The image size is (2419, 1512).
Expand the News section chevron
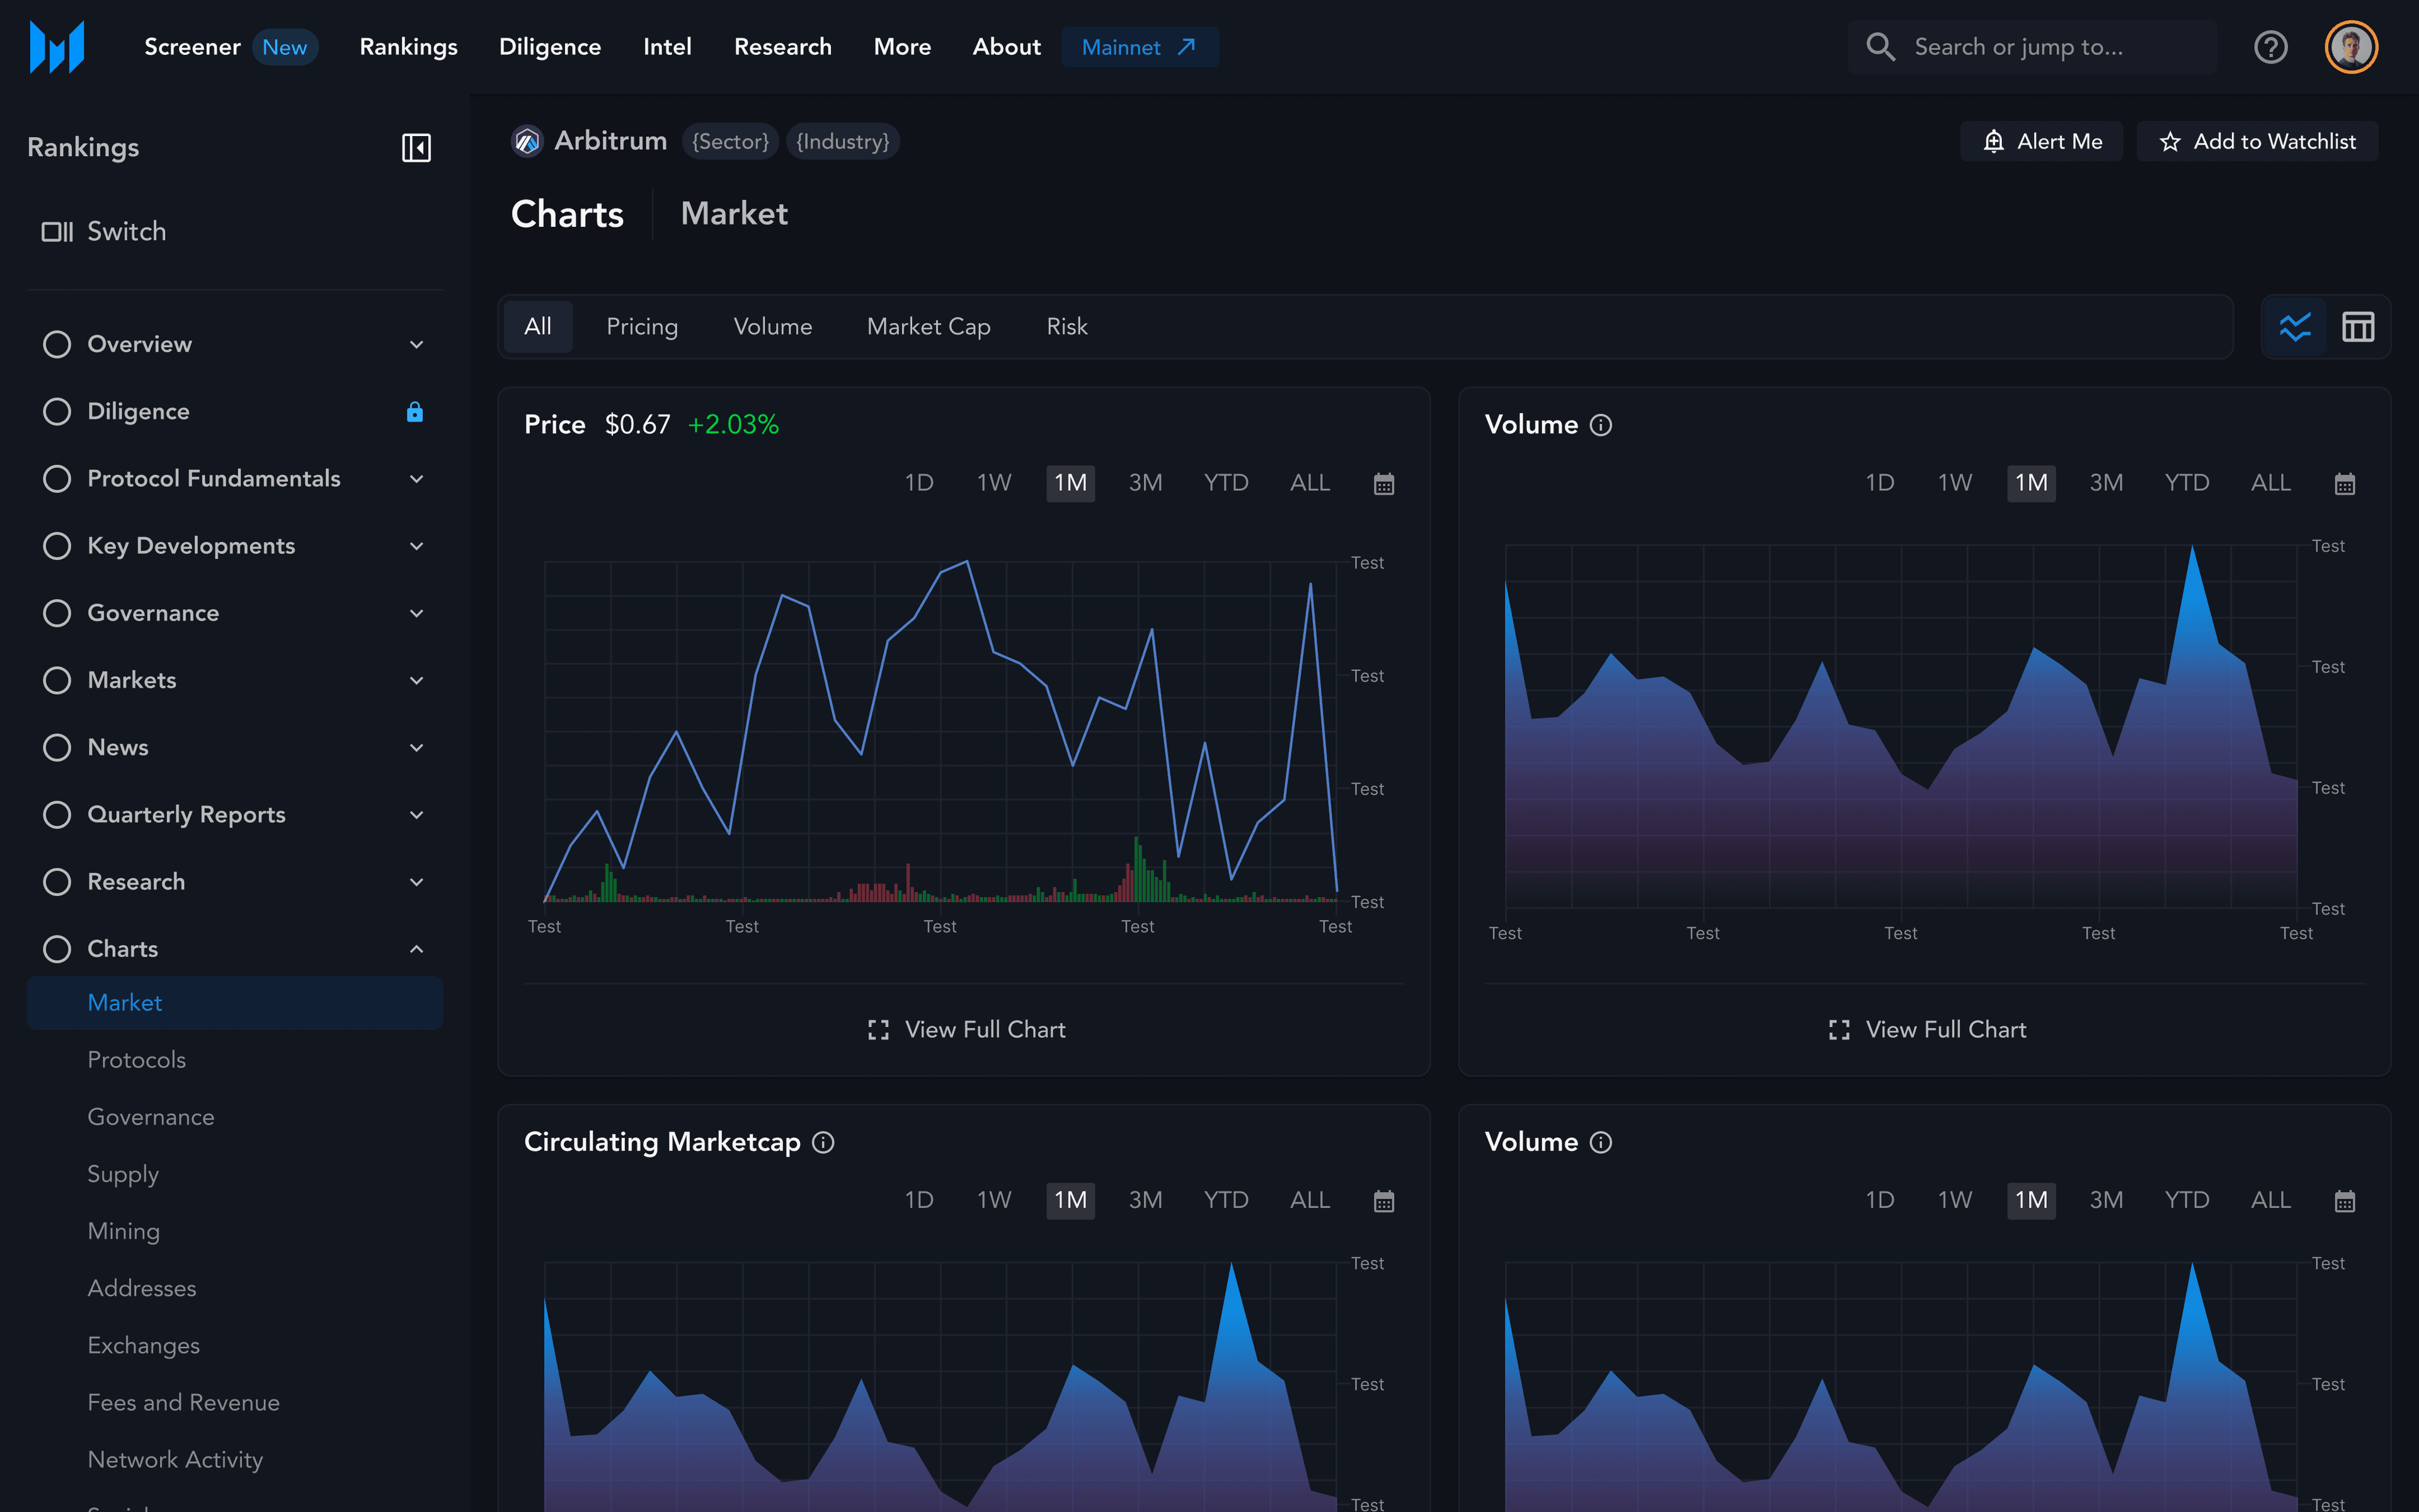pos(417,748)
